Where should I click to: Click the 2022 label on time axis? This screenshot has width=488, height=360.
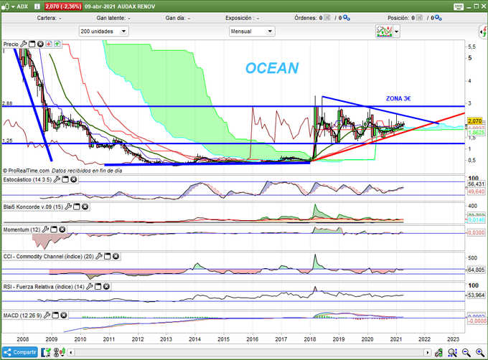point(424,339)
